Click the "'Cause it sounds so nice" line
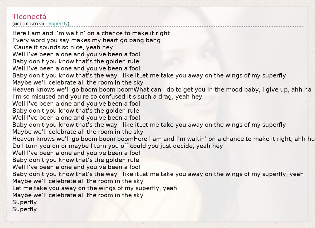The height and width of the screenshot is (228, 315). [63, 47]
